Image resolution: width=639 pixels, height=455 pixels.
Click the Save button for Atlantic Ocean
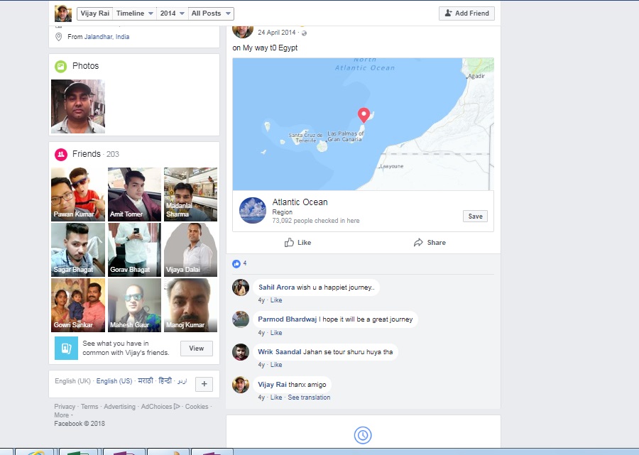pyautogui.click(x=475, y=216)
